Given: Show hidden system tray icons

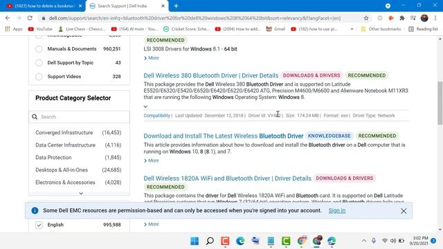Looking at the screenshot, I should 364,241.
